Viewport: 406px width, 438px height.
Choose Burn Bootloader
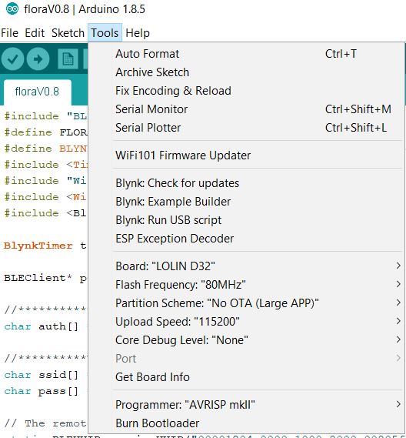246,423
